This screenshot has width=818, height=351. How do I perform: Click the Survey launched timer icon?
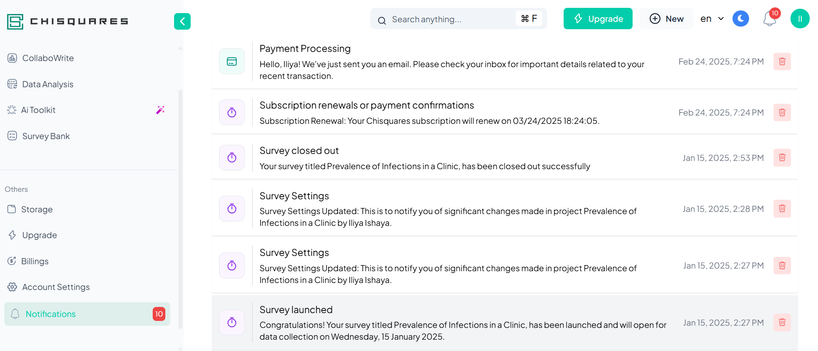[232, 322]
